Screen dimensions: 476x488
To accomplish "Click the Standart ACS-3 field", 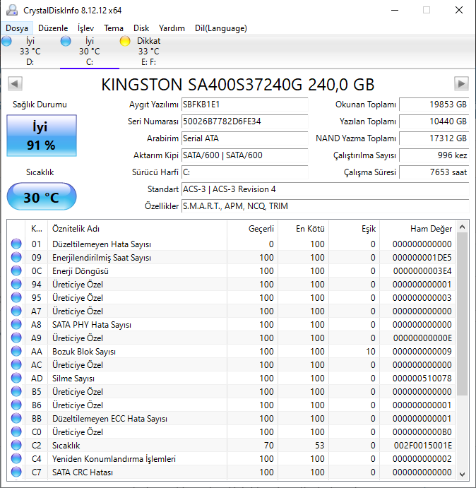I will (x=325, y=189).
